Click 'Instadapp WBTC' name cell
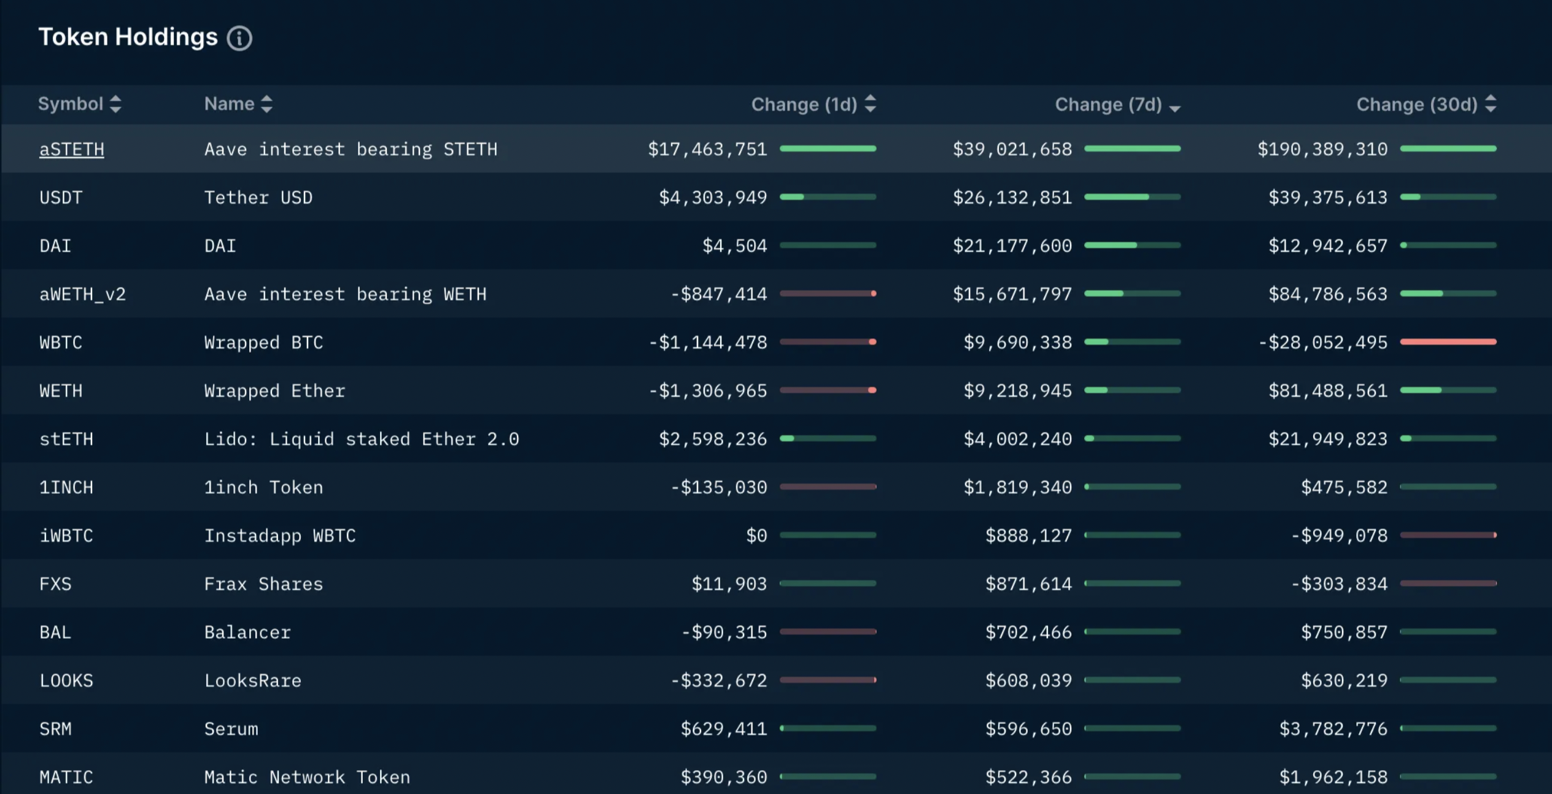The image size is (1552, 794). click(280, 536)
